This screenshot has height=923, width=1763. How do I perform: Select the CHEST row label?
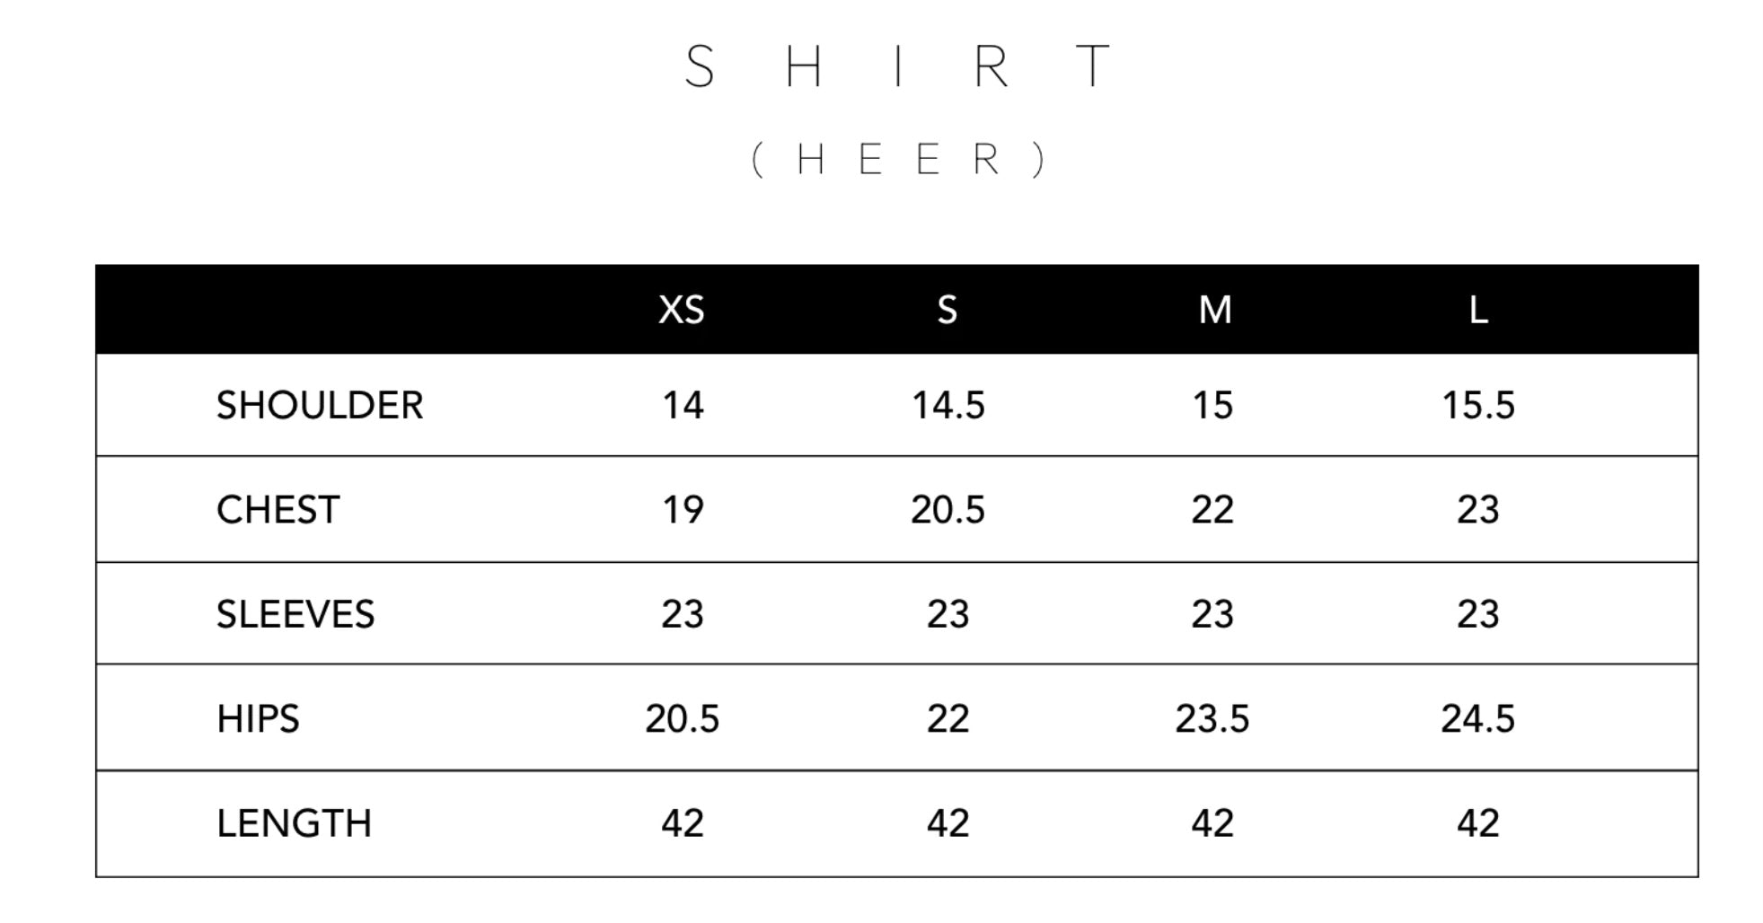coord(278,510)
